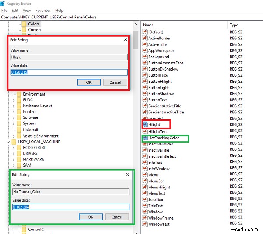Select the Scrollbar value icon
263x234 pixels.
coord(145,199)
